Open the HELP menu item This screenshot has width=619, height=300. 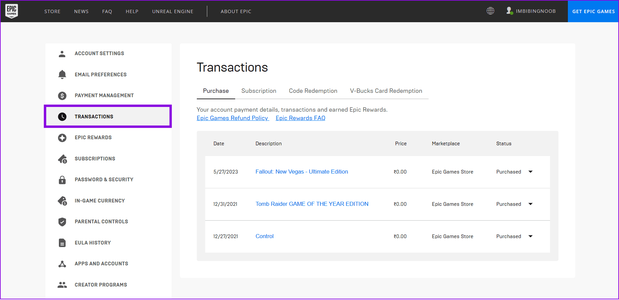click(132, 11)
